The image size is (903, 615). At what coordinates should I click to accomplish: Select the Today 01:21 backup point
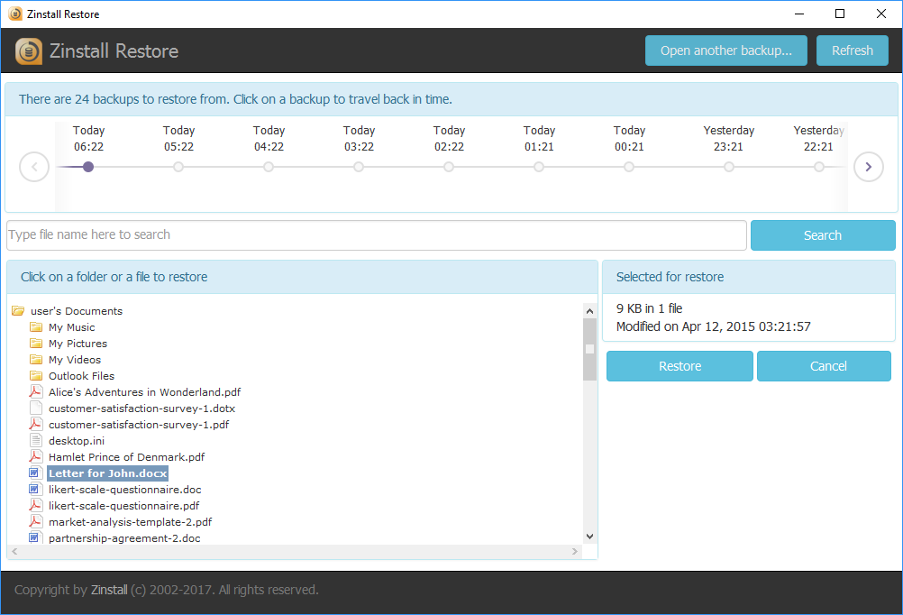click(539, 167)
